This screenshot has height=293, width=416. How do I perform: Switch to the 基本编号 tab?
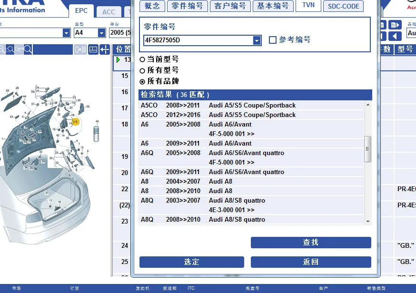[273, 6]
